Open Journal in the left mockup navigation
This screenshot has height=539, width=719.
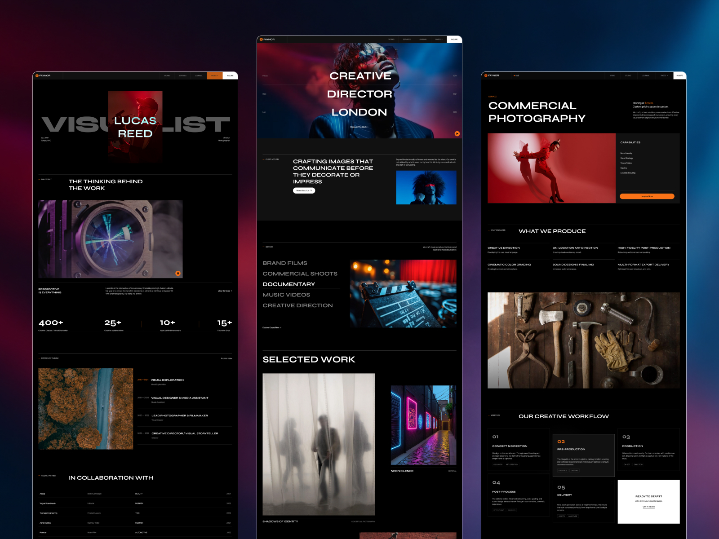(x=199, y=75)
